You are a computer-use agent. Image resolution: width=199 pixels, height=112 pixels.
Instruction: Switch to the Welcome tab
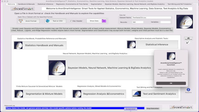coord(11,4)
